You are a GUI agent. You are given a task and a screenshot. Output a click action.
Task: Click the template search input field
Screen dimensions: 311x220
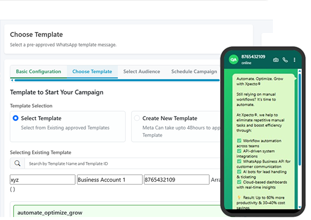click(120, 163)
